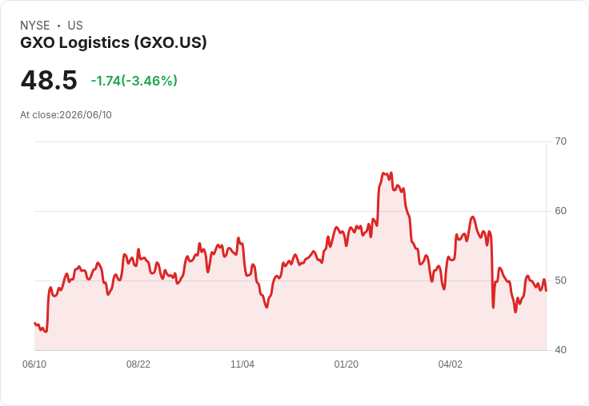Click the At close:2026/06/10 timestamp
589x406 pixels.
tap(66, 115)
